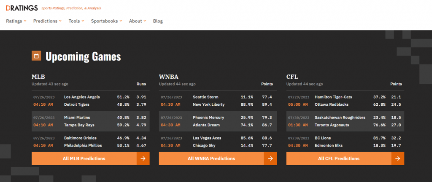Viewport: 432px width, 182px height.
Task: Expand the Ratings menu chevron
Action: 25,21
